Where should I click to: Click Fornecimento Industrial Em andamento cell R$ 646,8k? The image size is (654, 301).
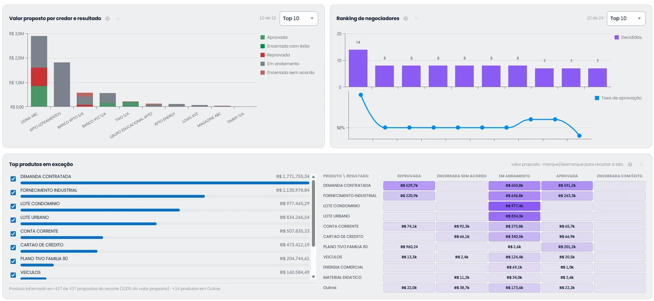pyautogui.click(x=514, y=196)
